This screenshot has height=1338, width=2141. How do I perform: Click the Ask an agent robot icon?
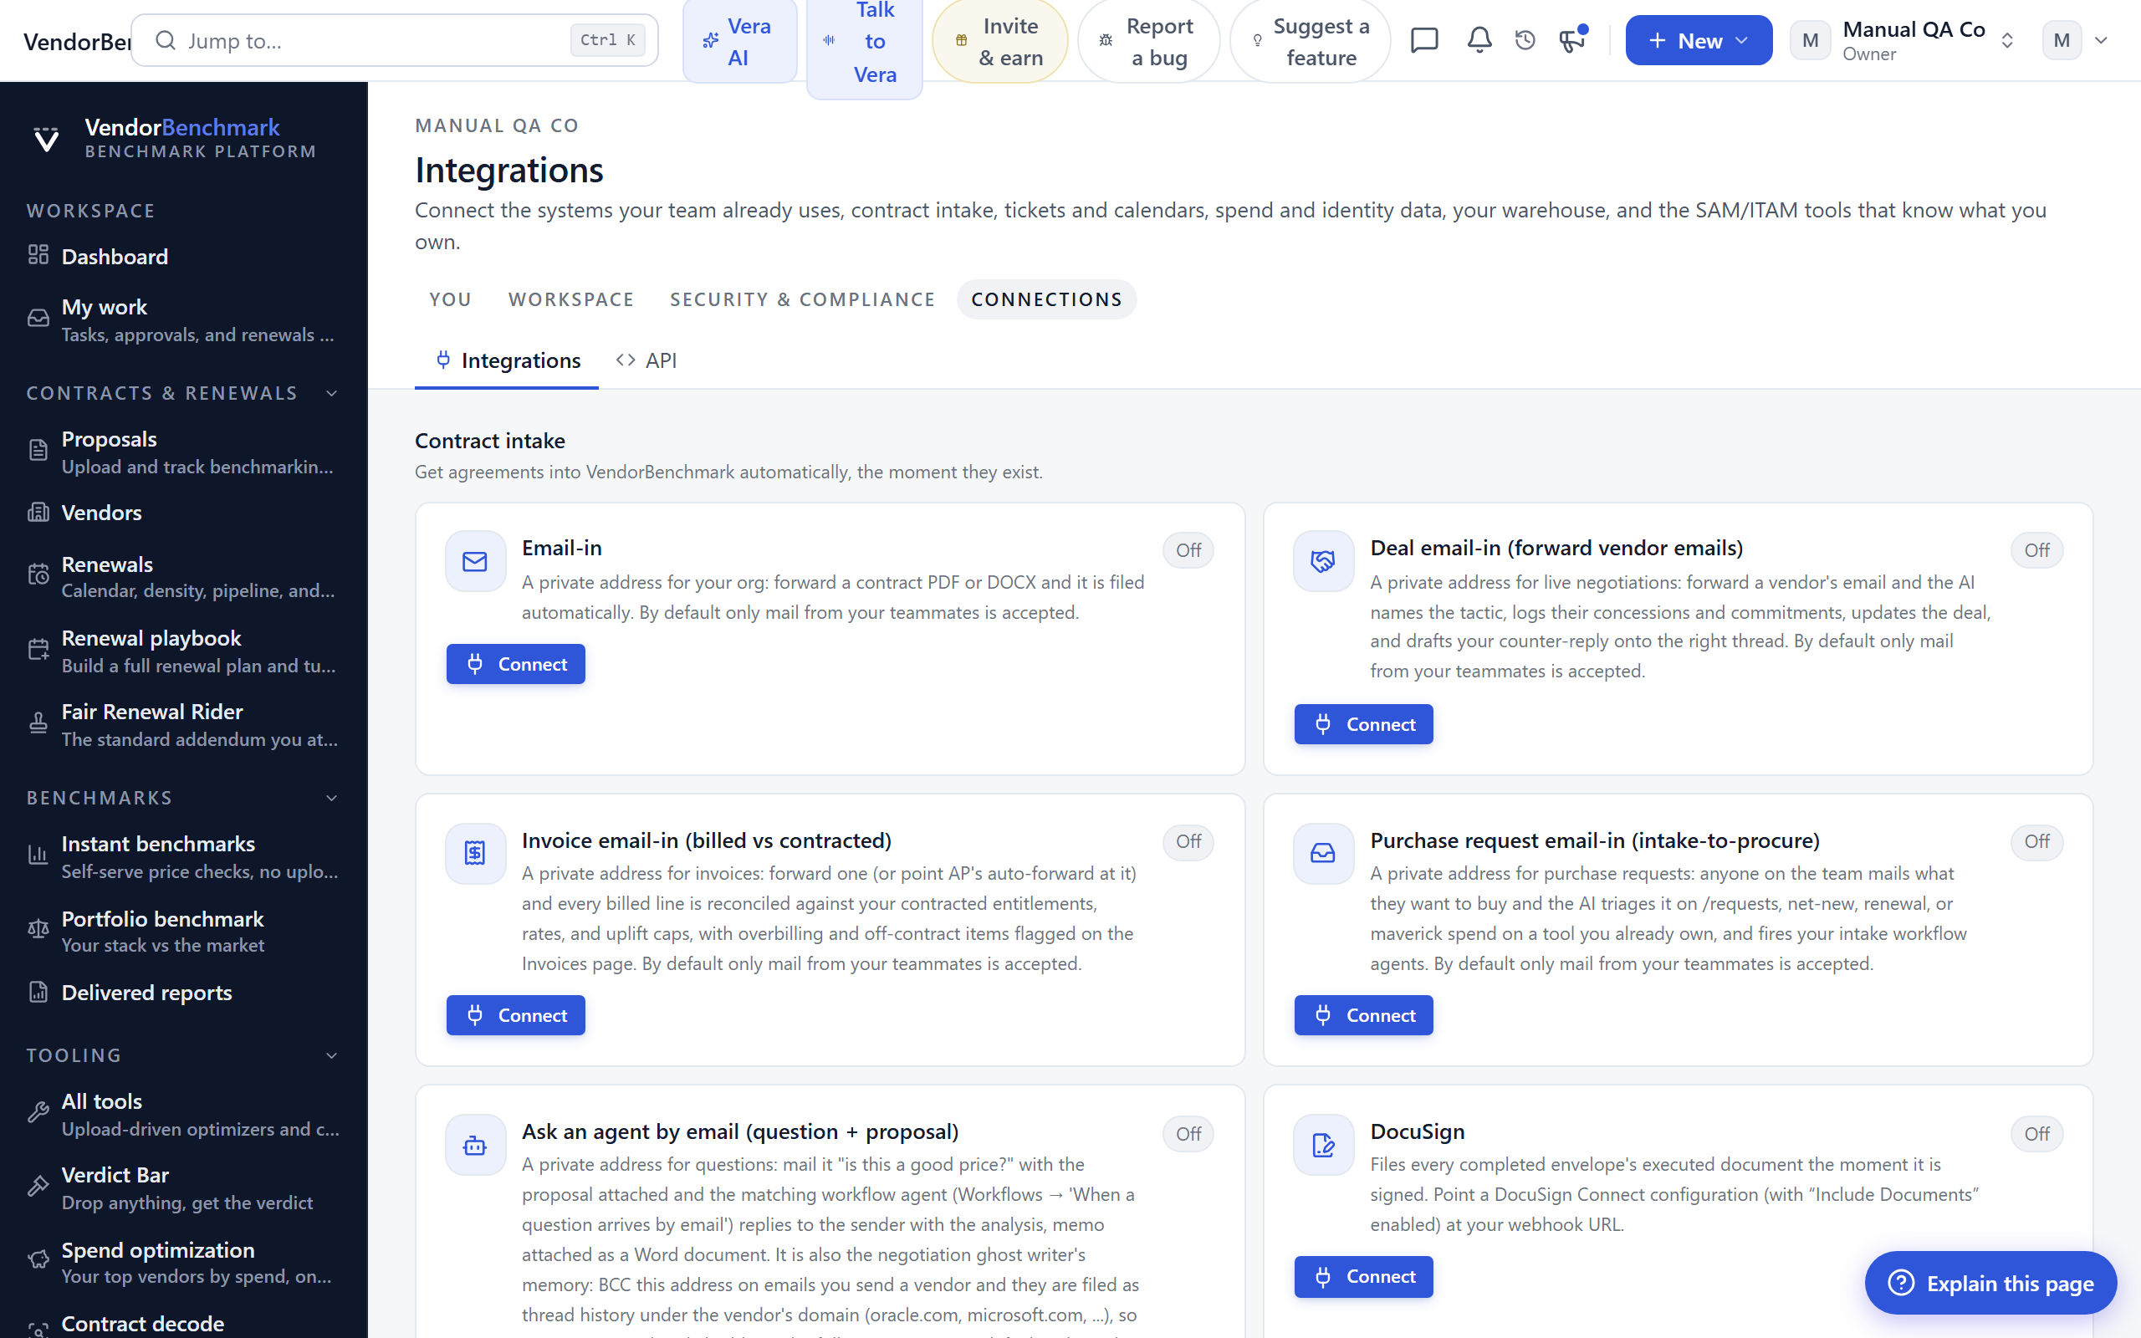[x=475, y=1145]
